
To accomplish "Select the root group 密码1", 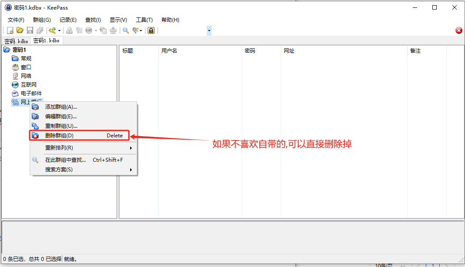I will coord(19,50).
